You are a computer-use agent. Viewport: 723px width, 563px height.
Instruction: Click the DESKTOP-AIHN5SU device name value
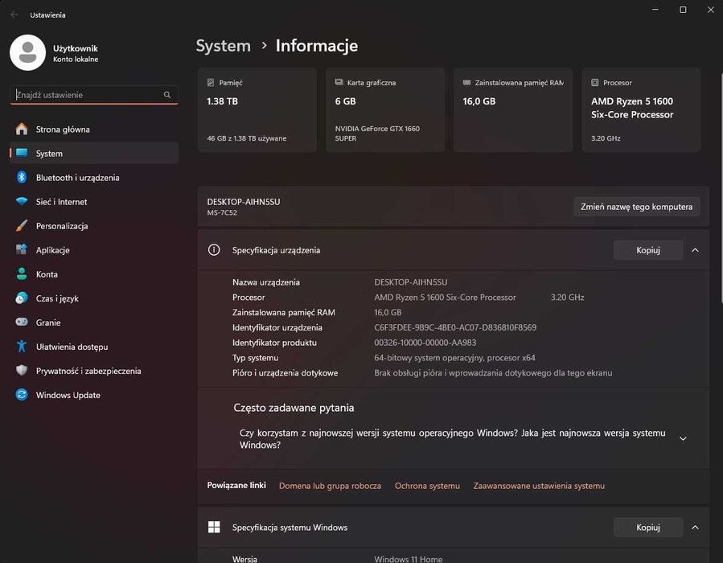[x=410, y=282]
